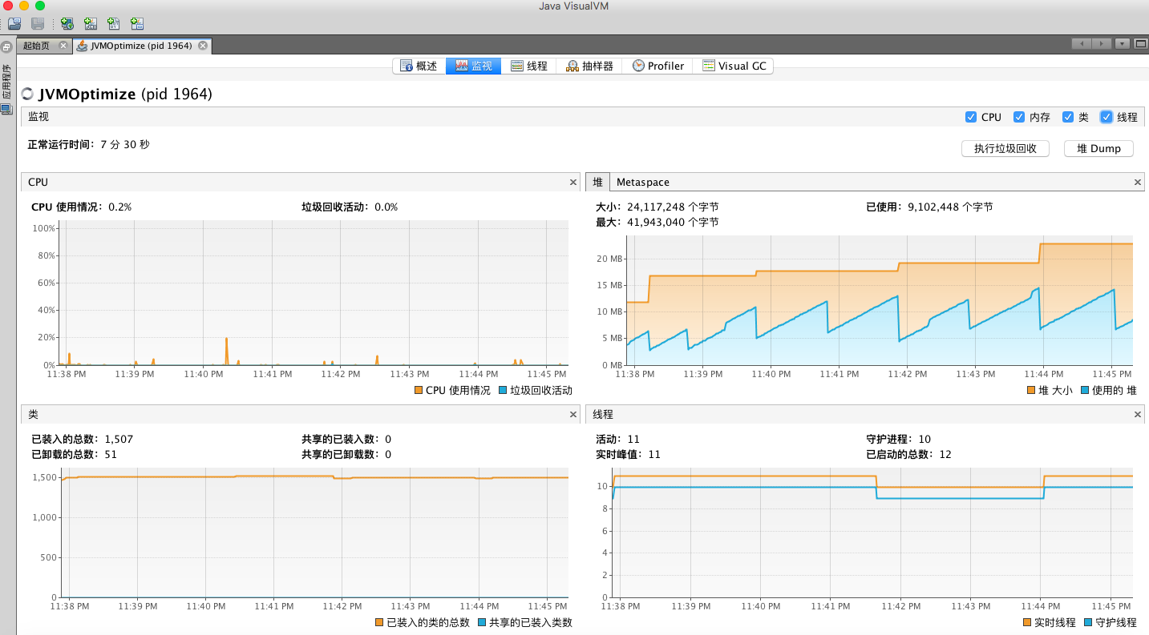Click the Add Remote Host toolbar icon
Screen dimensions: 1149x635
coord(67,24)
